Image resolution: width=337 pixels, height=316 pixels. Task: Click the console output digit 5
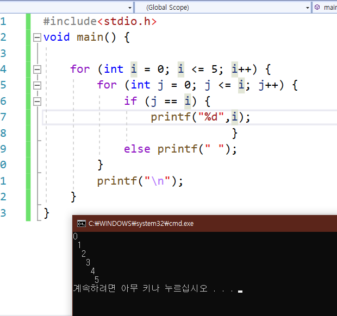tap(97, 280)
